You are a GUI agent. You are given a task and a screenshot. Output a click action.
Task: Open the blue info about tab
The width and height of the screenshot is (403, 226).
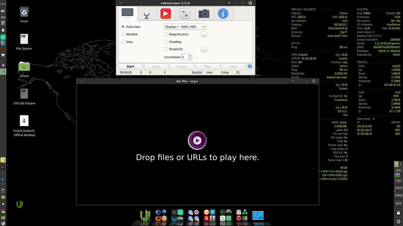click(223, 14)
